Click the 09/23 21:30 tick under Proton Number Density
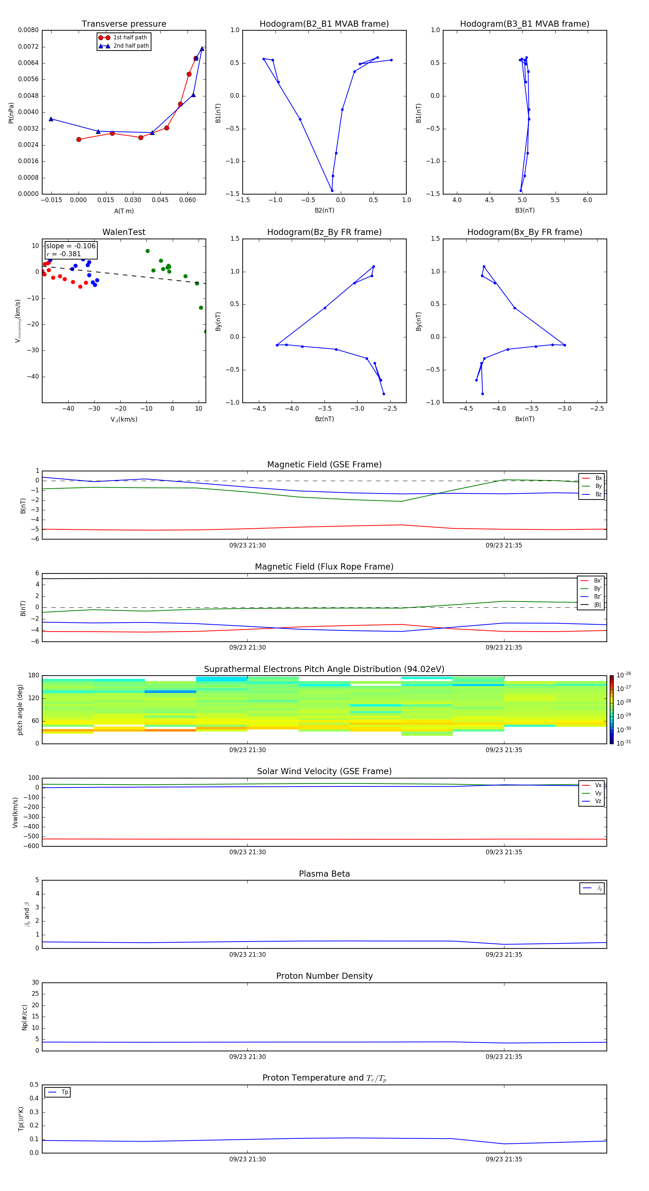This screenshot has width=649, height=1191. click(x=247, y=1057)
